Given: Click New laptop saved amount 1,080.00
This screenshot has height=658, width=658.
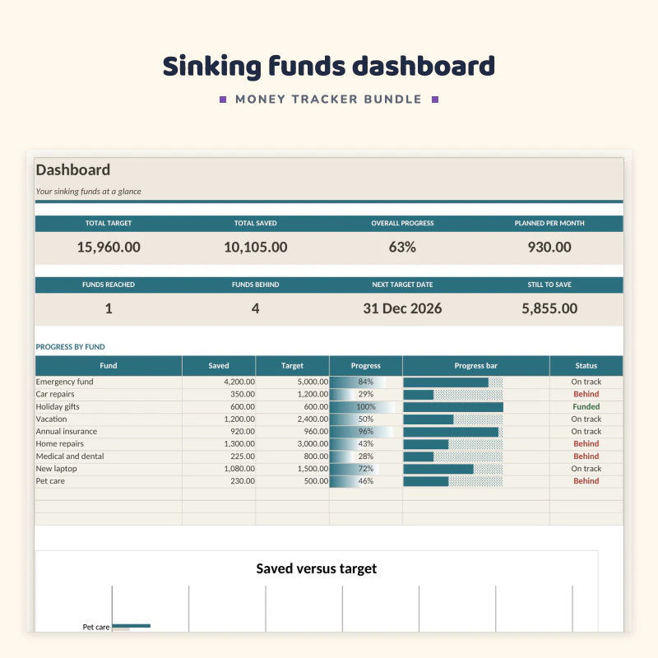Looking at the screenshot, I should 239,469.
